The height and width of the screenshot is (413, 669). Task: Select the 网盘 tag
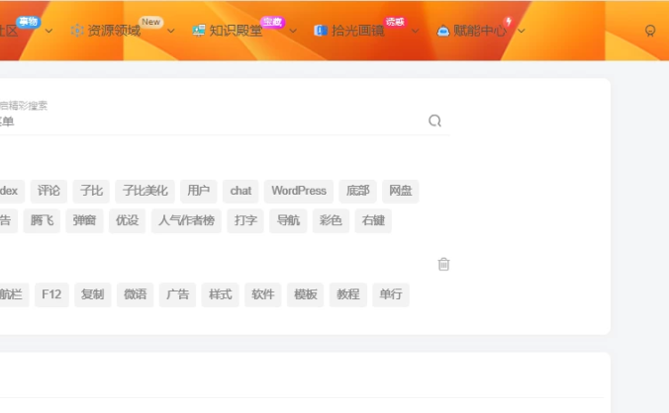400,191
